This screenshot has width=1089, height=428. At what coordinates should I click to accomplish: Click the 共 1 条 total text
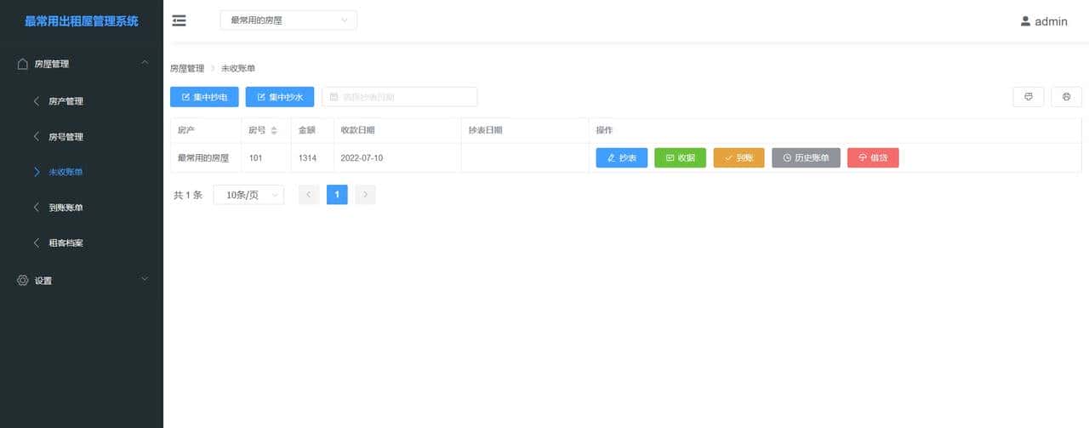pos(188,195)
